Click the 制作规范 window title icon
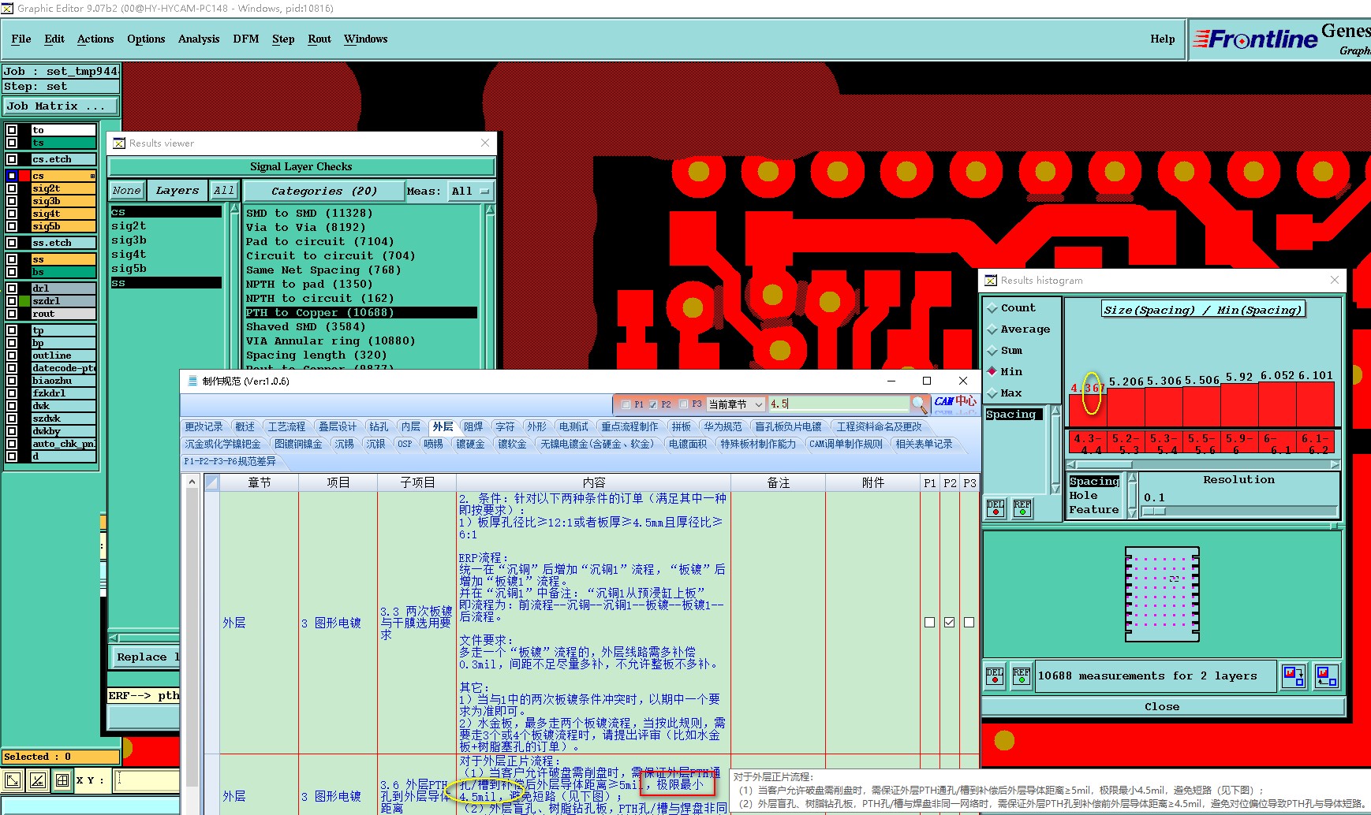 (x=192, y=381)
